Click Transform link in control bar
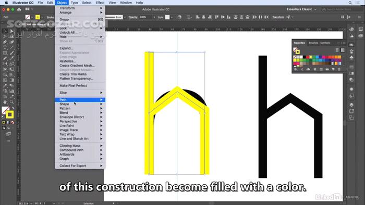This screenshot has height=205, width=365. [x=278, y=17]
